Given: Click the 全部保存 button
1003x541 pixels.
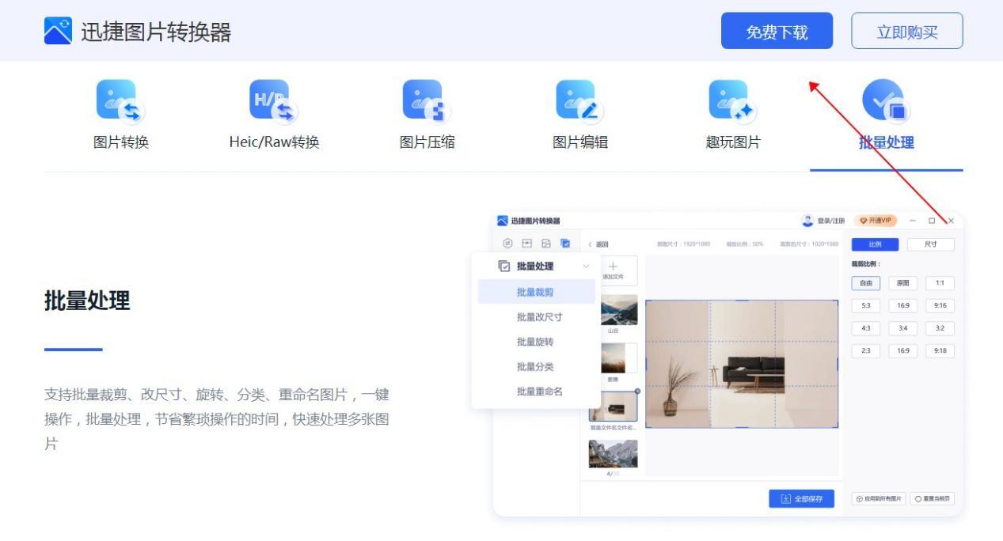Looking at the screenshot, I should click(x=801, y=498).
